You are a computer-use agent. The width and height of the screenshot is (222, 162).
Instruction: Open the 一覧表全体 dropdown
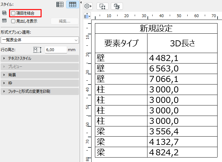(x=40, y=40)
